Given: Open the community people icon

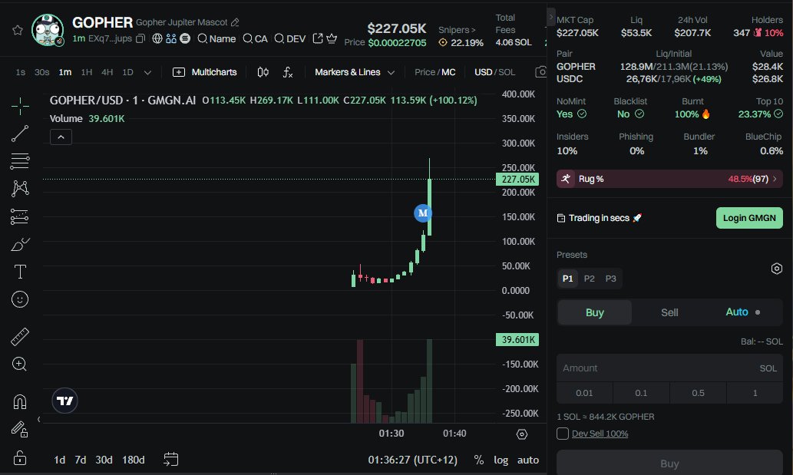Looking at the screenshot, I should 171,38.
